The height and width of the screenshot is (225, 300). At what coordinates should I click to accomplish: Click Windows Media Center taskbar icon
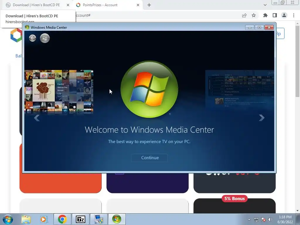tap(117, 219)
